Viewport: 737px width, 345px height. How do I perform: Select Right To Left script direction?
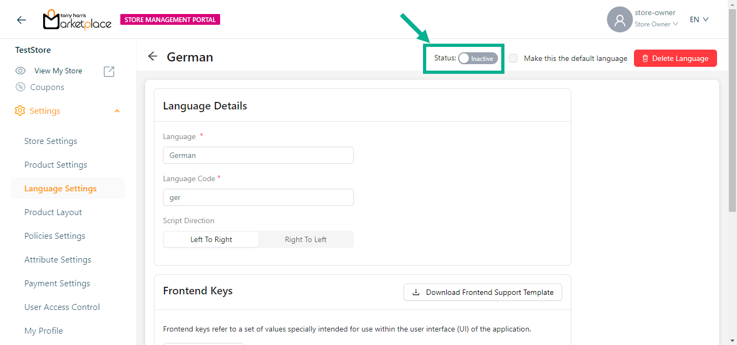[x=305, y=239]
